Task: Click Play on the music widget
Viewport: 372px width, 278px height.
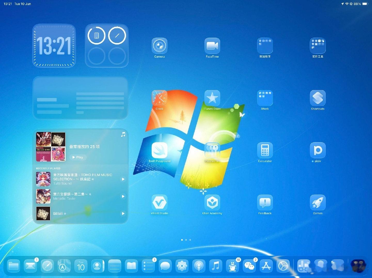Action: [78, 157]
